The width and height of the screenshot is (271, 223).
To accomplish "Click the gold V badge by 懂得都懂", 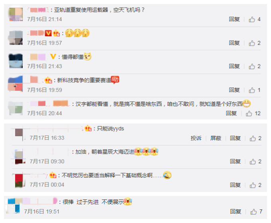I will (x=53, y=56).
